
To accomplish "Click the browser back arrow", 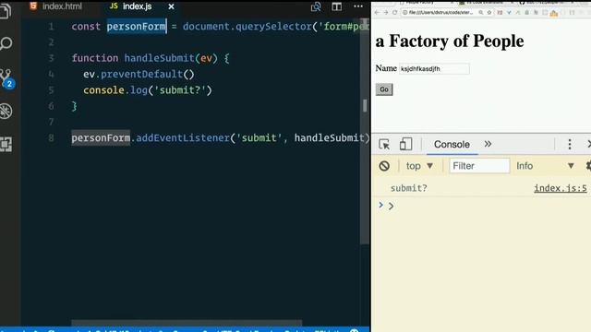I will pos(378,12).
